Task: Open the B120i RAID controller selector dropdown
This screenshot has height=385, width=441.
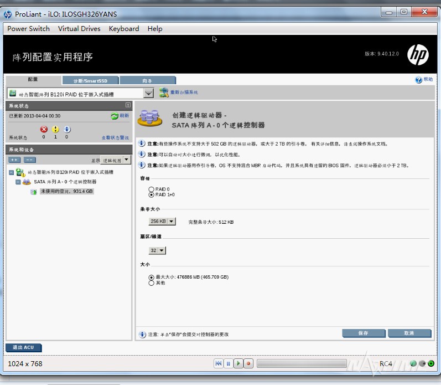Action: tap(148, 93)
